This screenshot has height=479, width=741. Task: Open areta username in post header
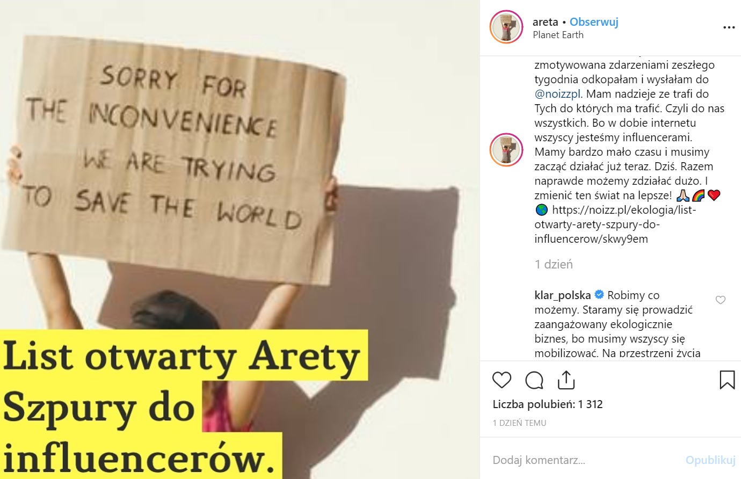545,22
